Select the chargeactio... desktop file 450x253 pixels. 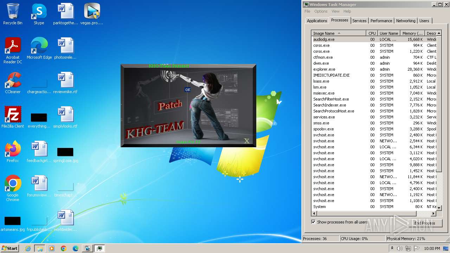(x=39, y=86)
